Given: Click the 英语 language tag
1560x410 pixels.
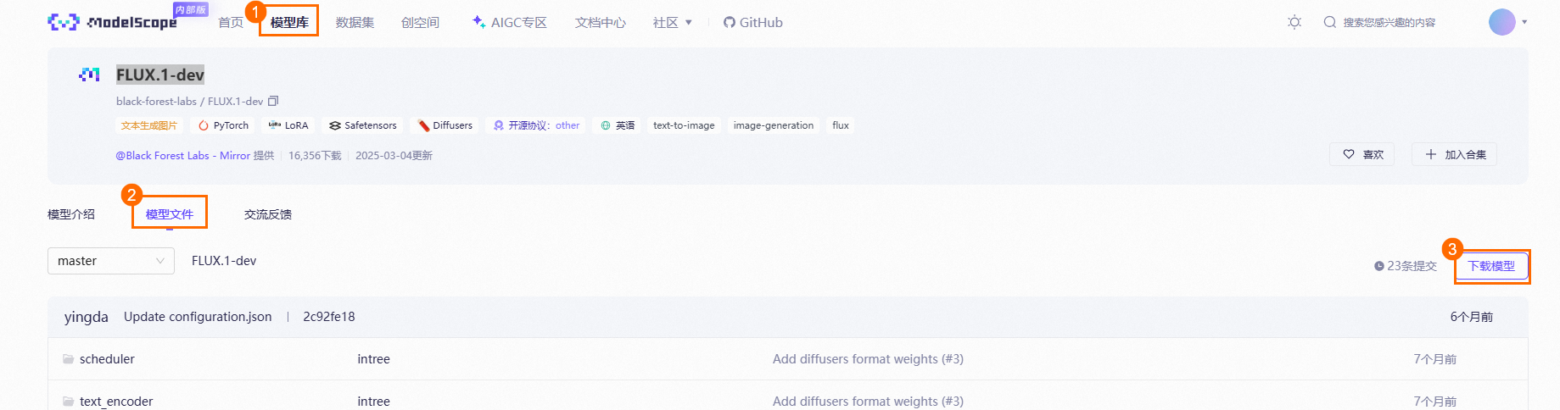Looking at the screenshot, I should (x=618, y=125).
